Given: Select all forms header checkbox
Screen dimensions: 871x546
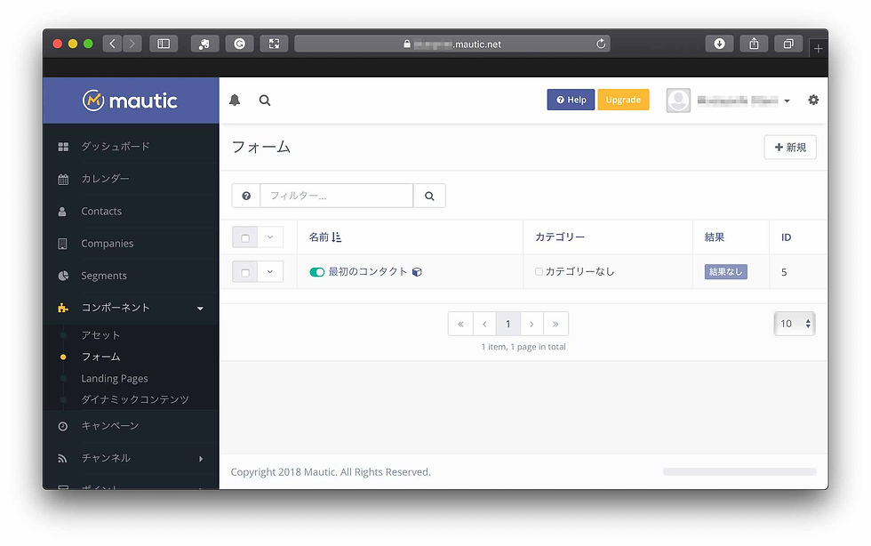Looking at the screenshot, I should coord(245,238).
